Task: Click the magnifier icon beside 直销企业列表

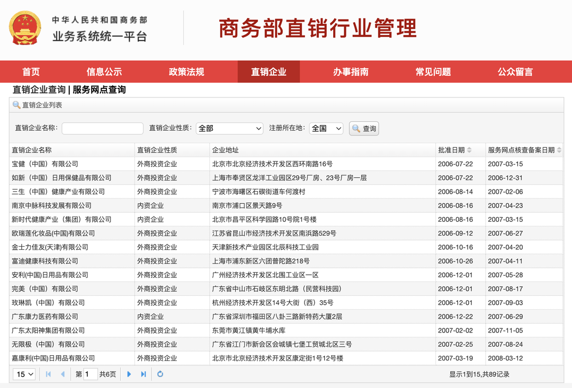Action: [x=16, y=105]
